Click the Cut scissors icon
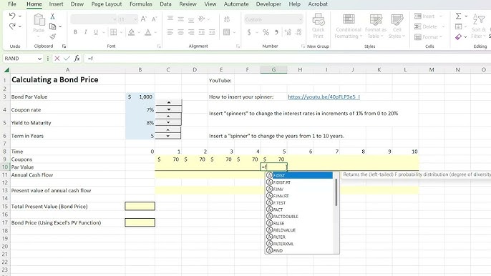491x276 pixels. click(53, 16)
